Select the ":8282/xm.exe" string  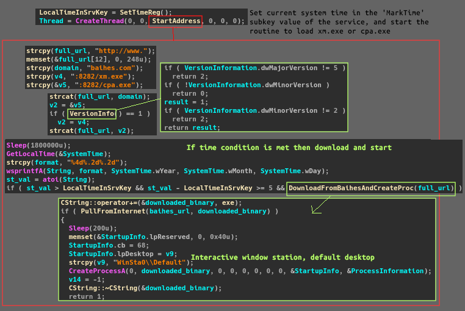[99, 76]
